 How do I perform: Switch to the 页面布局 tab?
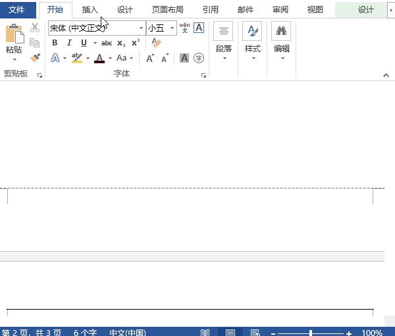coord(167,10)
